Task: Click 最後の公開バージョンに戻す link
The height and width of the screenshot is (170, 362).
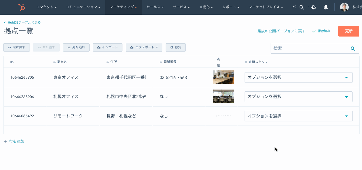Action: click(x=281, y=31)
